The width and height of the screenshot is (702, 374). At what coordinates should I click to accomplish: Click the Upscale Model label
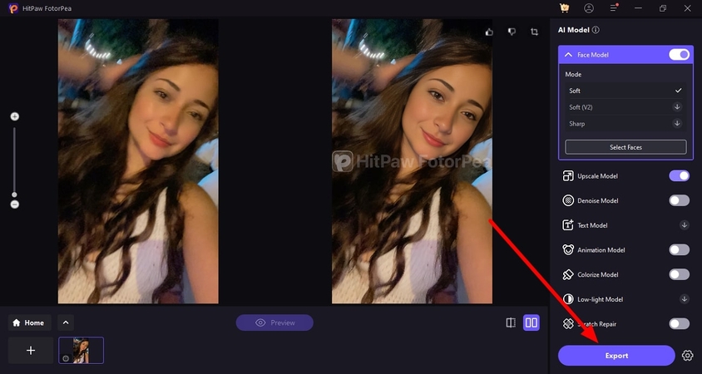click(x=597, y=176)
